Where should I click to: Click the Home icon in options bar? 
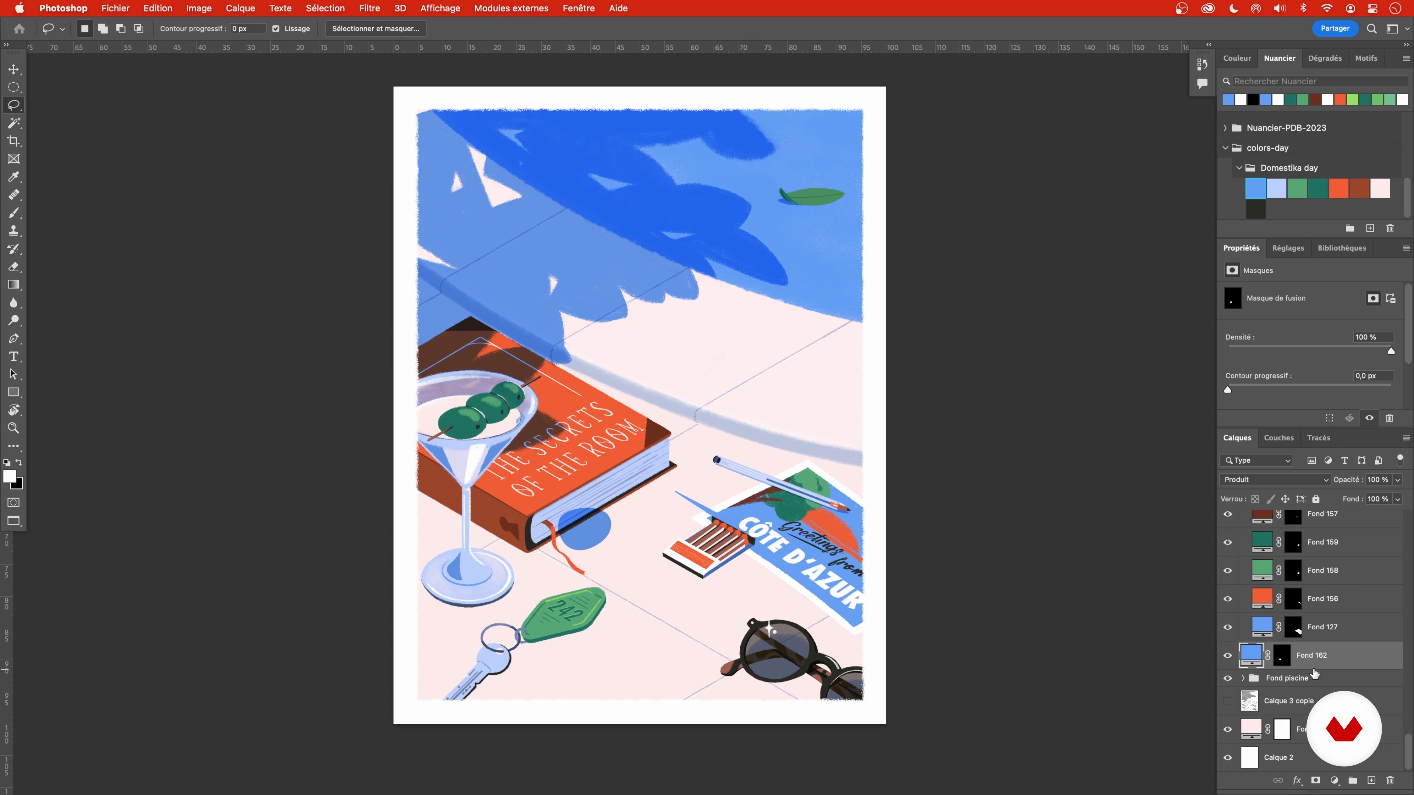click(19, 29)
